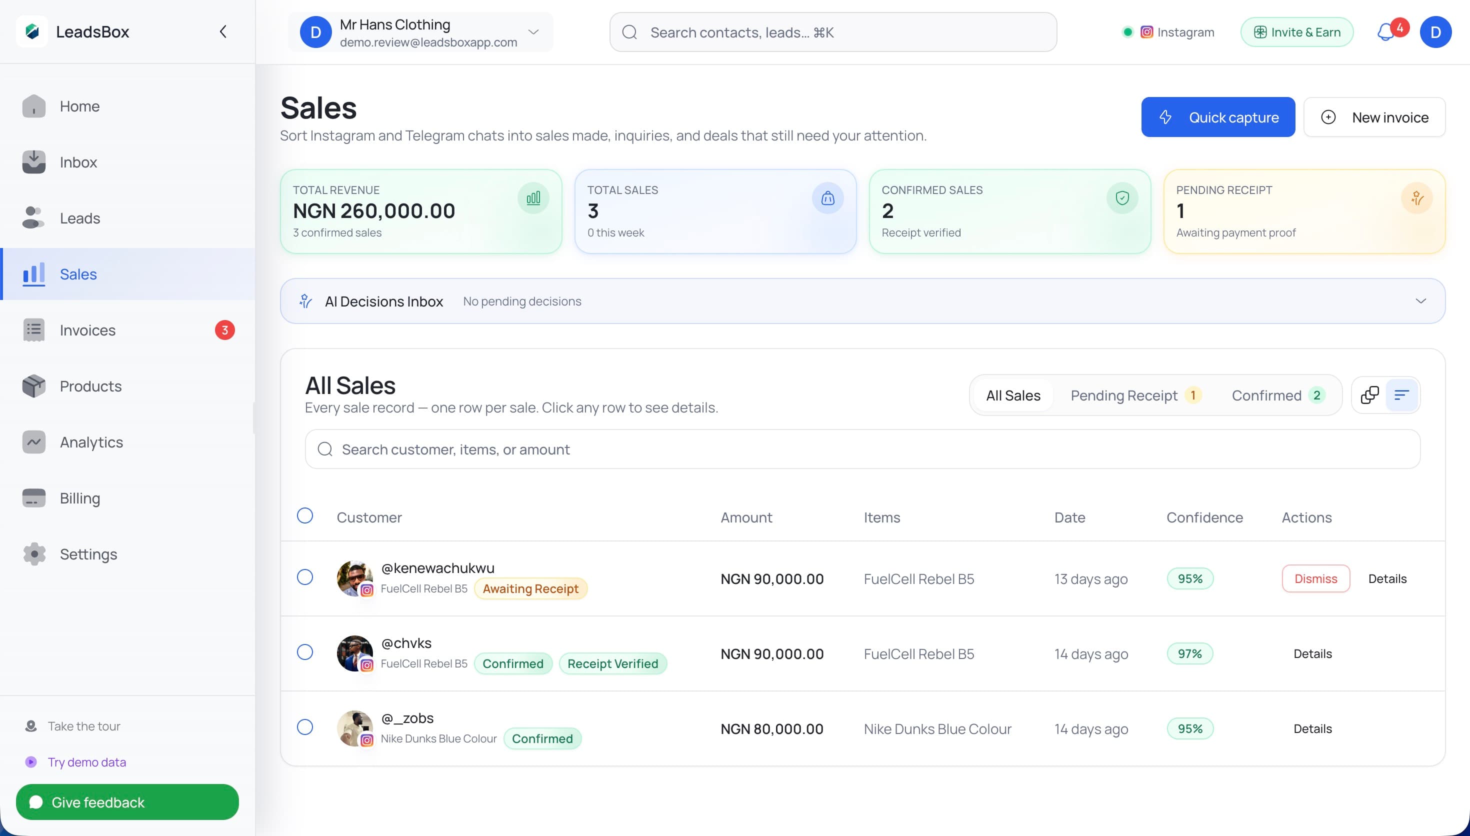Click the Pending Receipt sparkle icon
Viewport: 1470px width, 836px height.
coord(1416,198)
